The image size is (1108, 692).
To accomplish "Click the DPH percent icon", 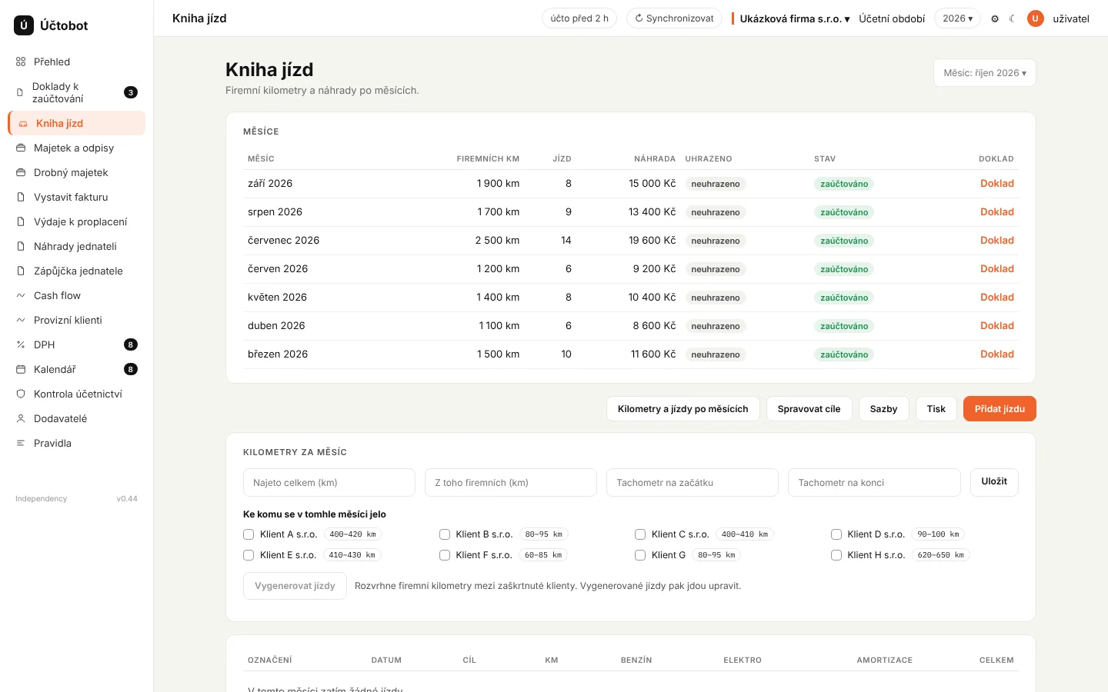I will tap(21, 344).
